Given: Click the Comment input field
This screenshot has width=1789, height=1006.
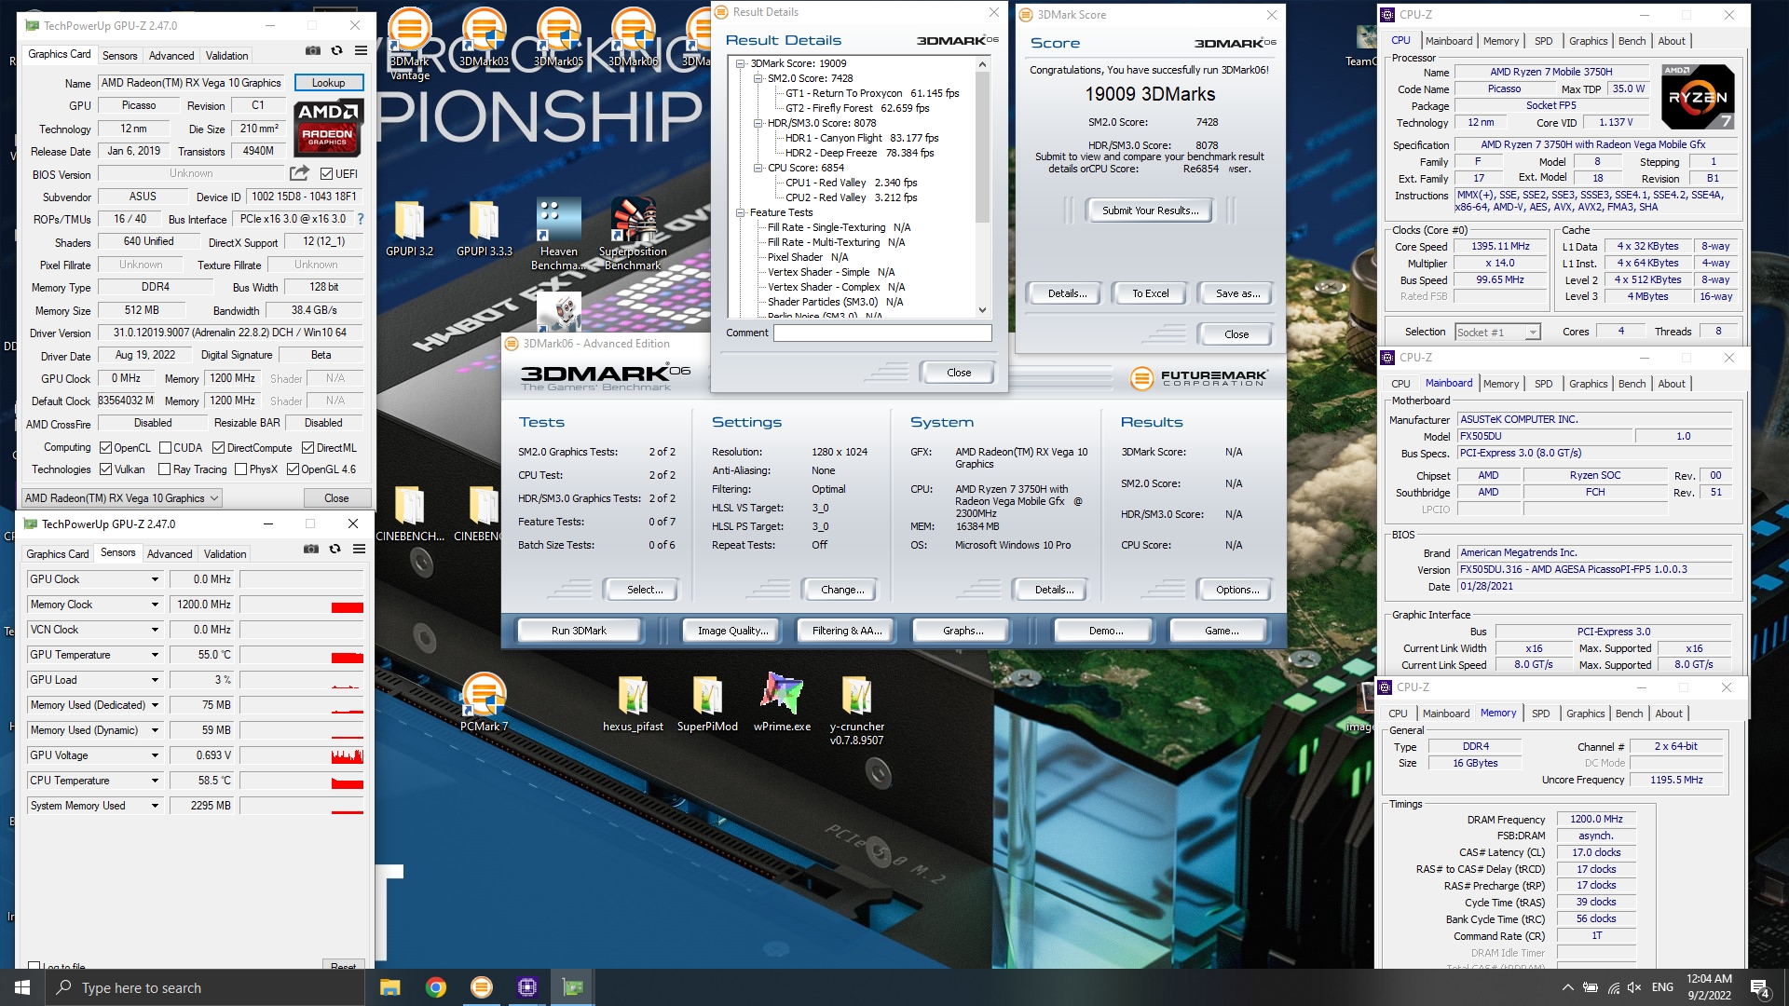Looking at the screenshot, I should click(882, 333).
